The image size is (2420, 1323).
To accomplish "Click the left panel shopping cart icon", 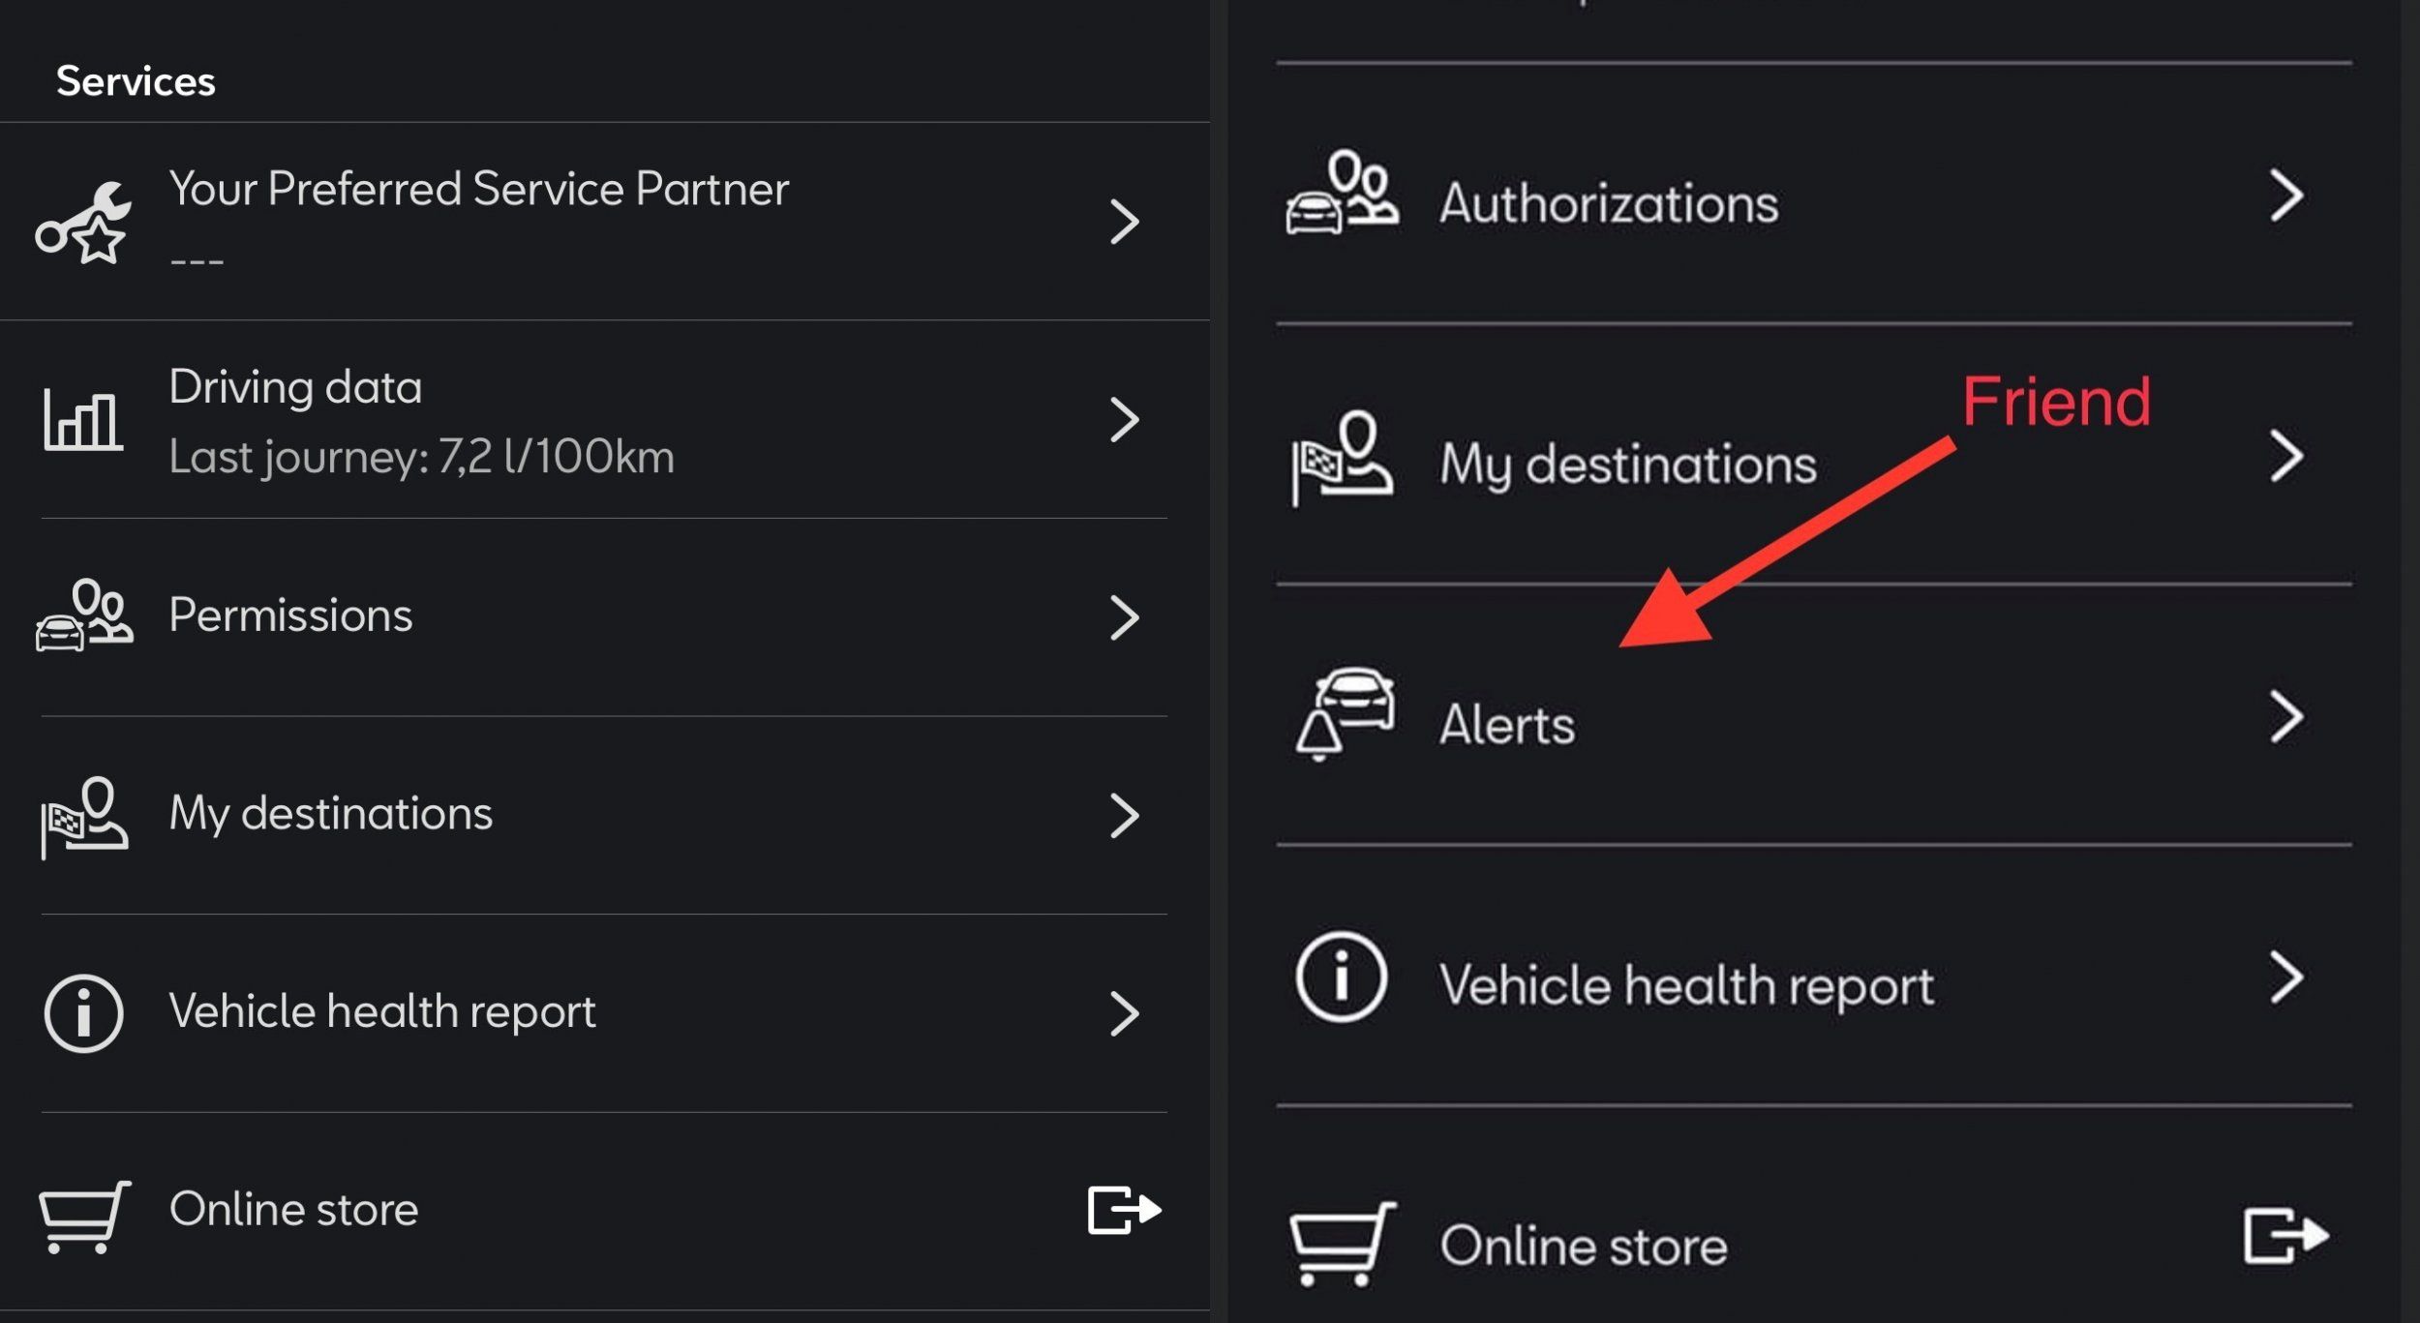I will (x=84, y=1215).
